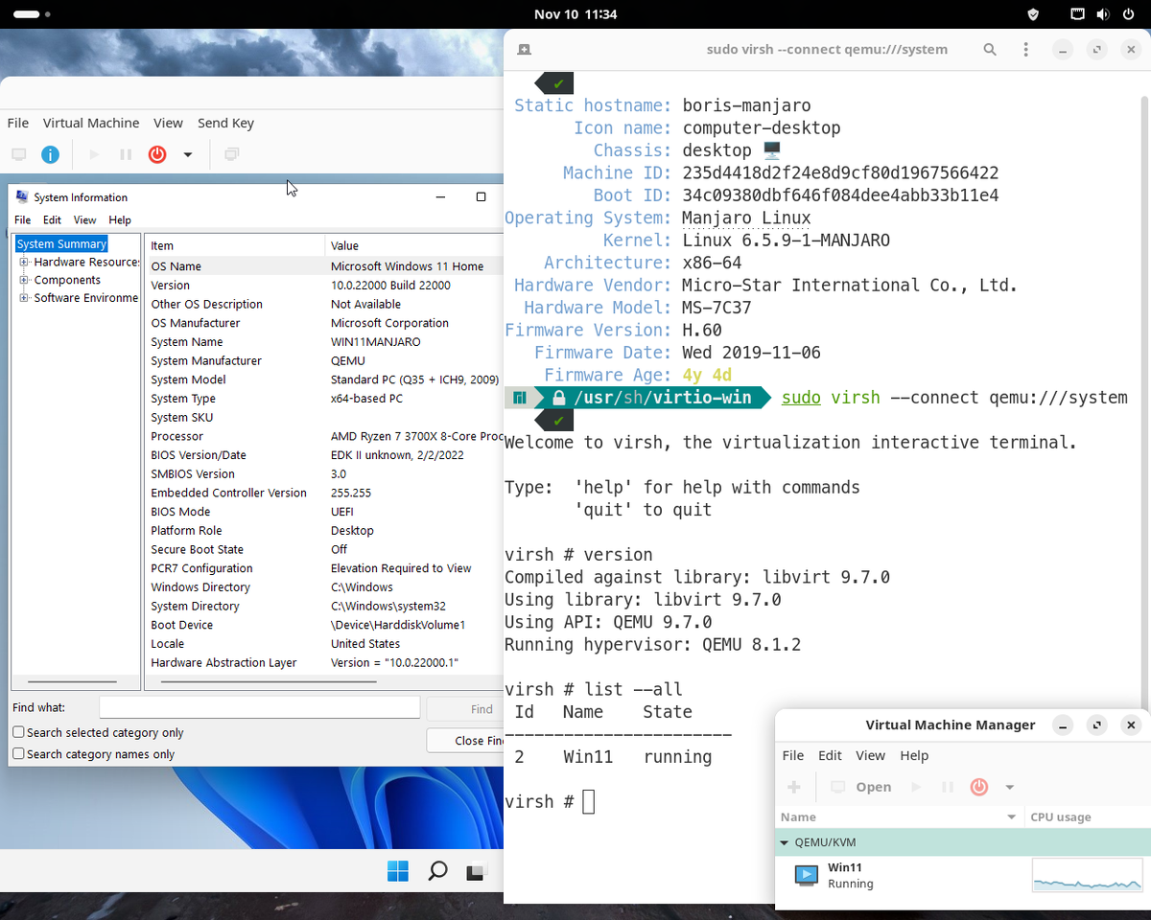
Task: Open a new terminal tab with the tab icon
Action: (x=524, y=49)
